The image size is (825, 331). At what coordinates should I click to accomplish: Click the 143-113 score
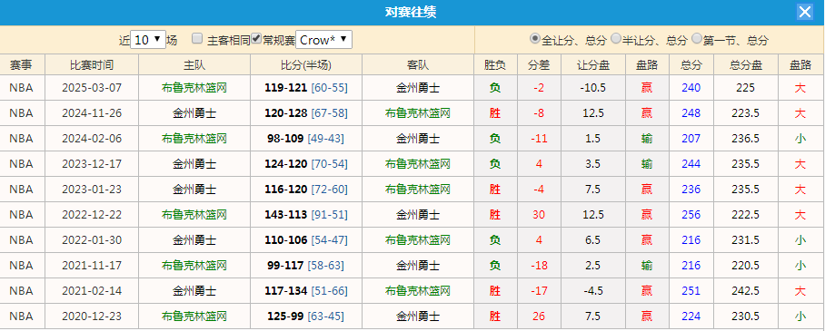[285, 215]
